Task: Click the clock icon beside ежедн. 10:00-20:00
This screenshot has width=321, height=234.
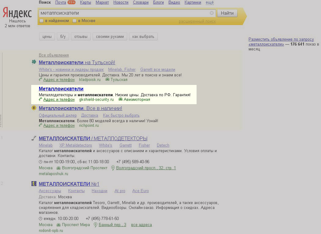Action: (x=41, y=219)
